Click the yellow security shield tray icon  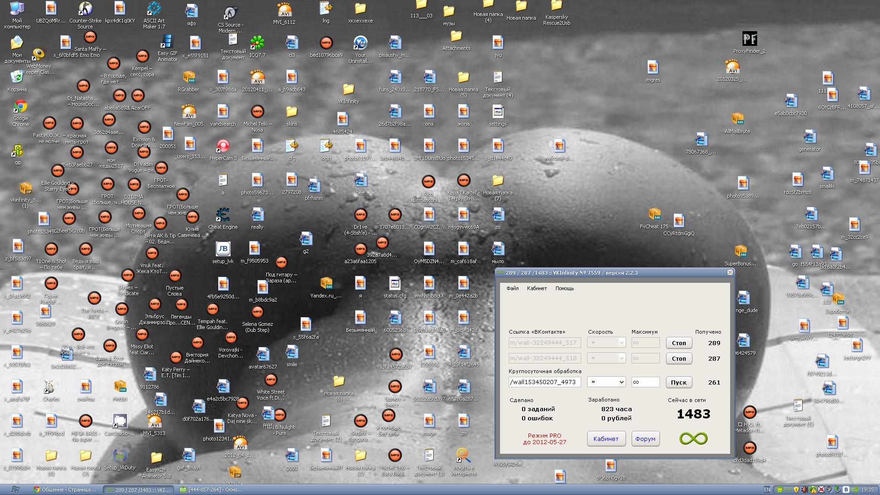pyautogui.click(x=796, y=489)
